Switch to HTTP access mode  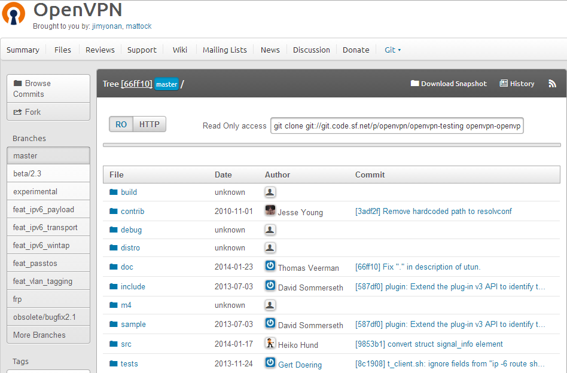coord(150,124)
